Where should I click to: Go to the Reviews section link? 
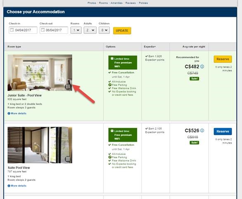pos(130,3)
